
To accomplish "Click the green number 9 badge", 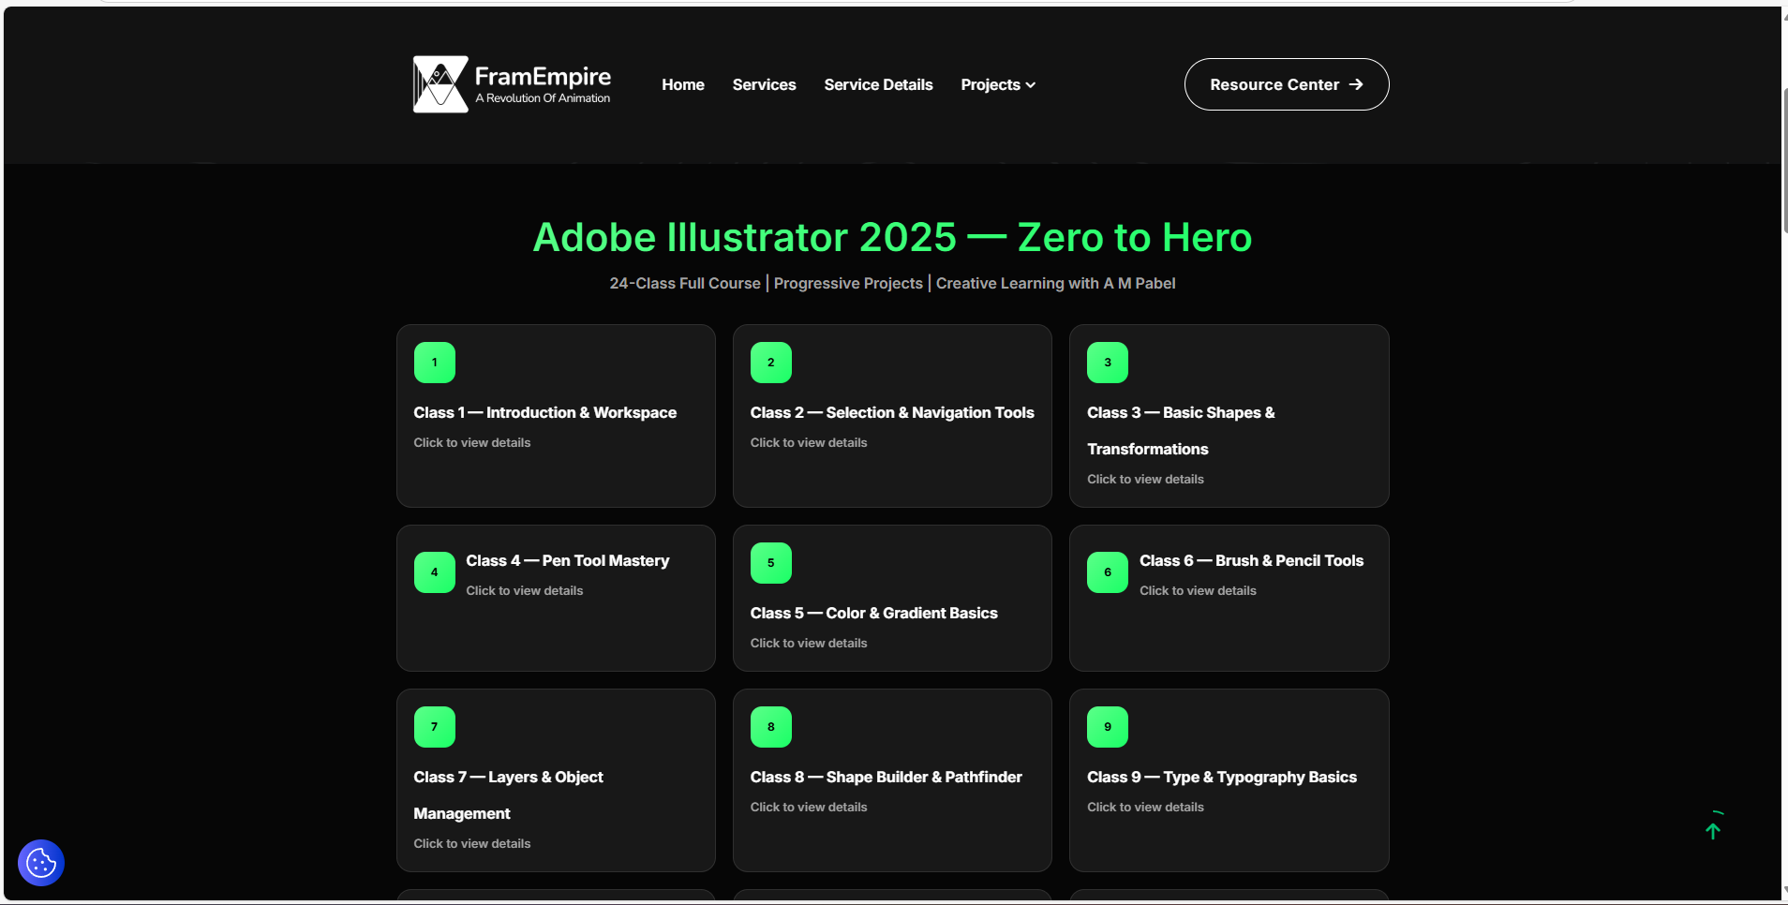I will (1108, 727).
